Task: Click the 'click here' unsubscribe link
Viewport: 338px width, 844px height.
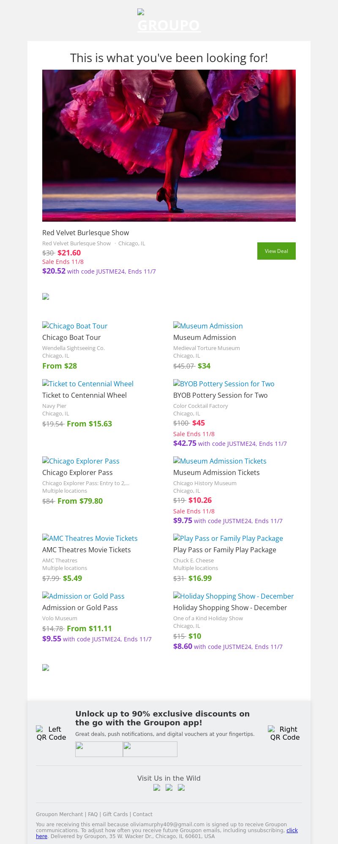Action: click(x=292, y=830)
